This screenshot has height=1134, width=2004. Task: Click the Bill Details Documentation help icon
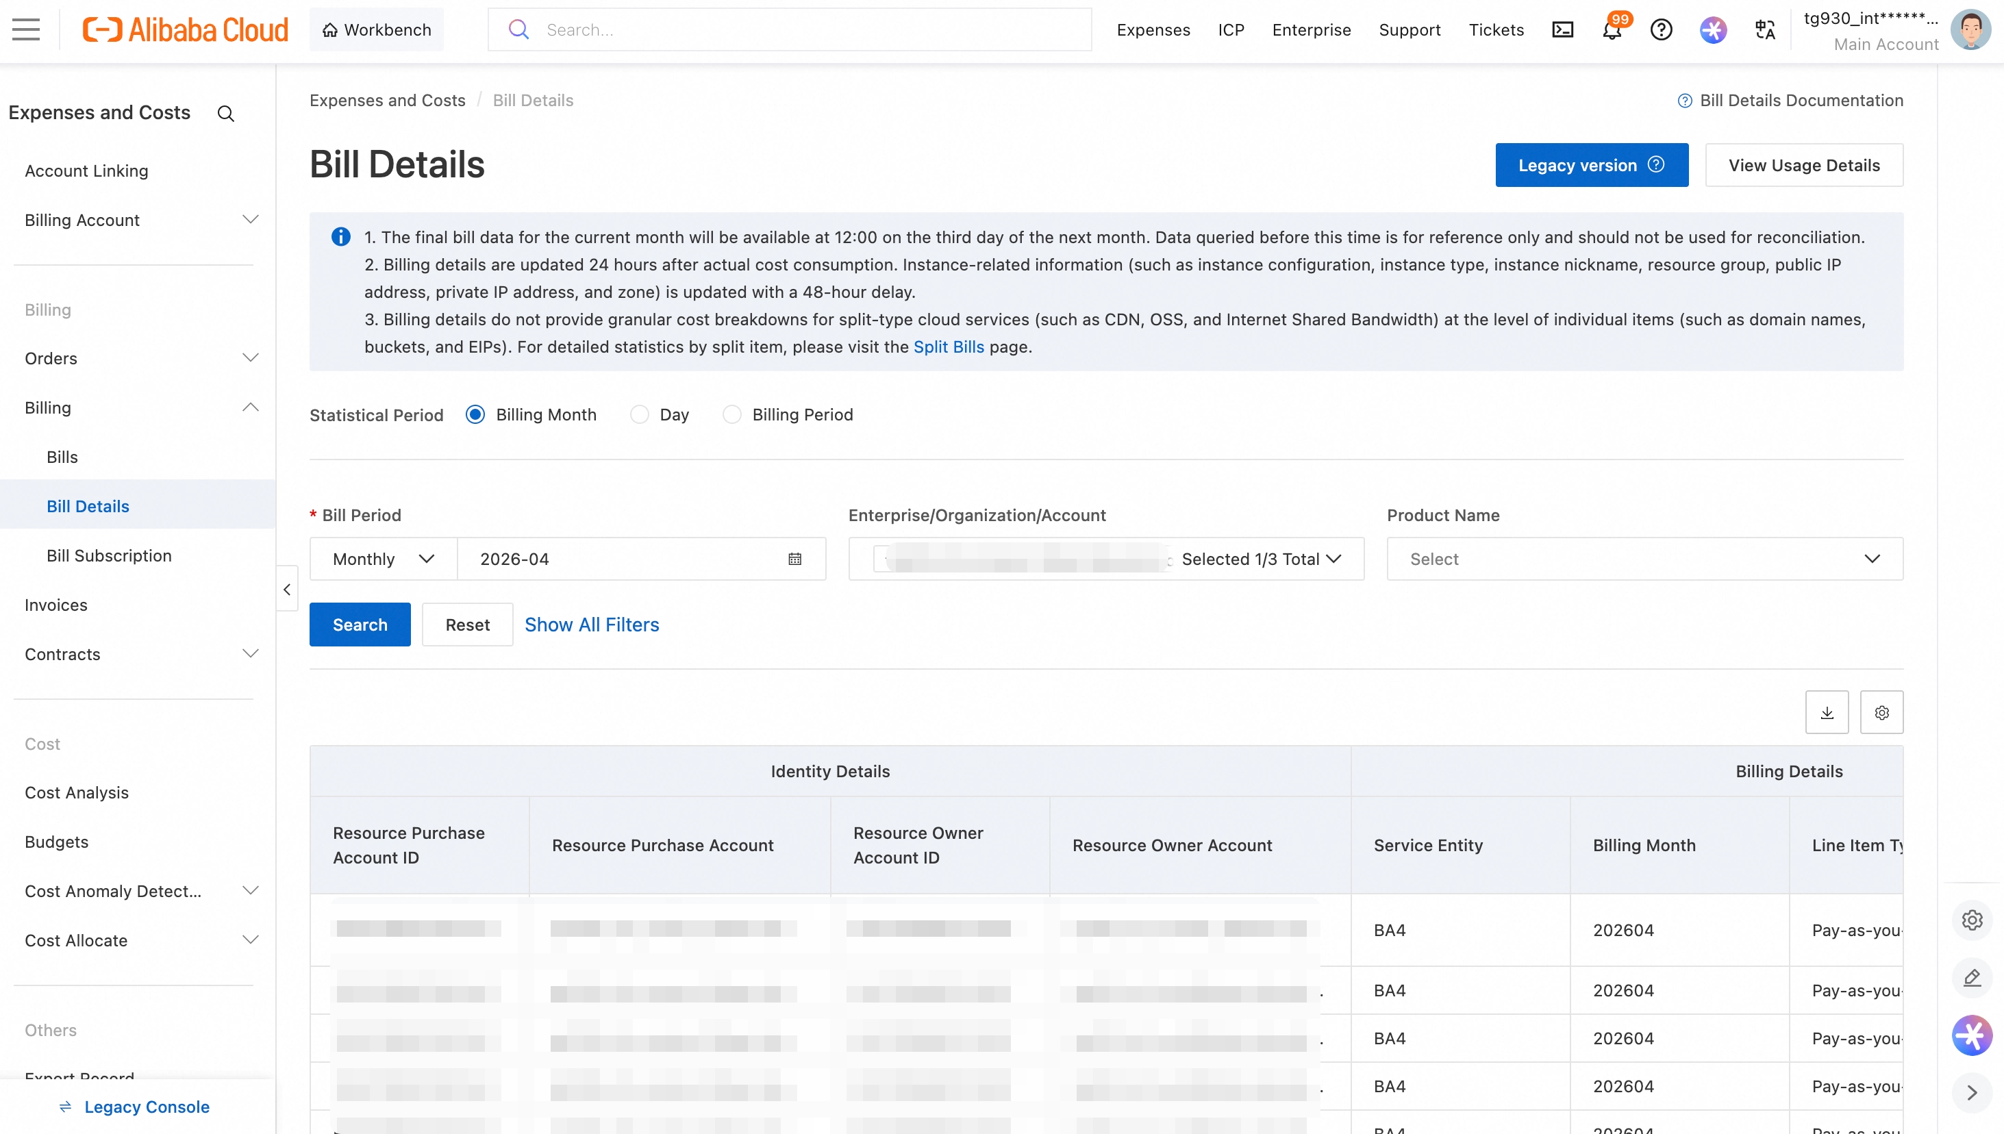1684,101
